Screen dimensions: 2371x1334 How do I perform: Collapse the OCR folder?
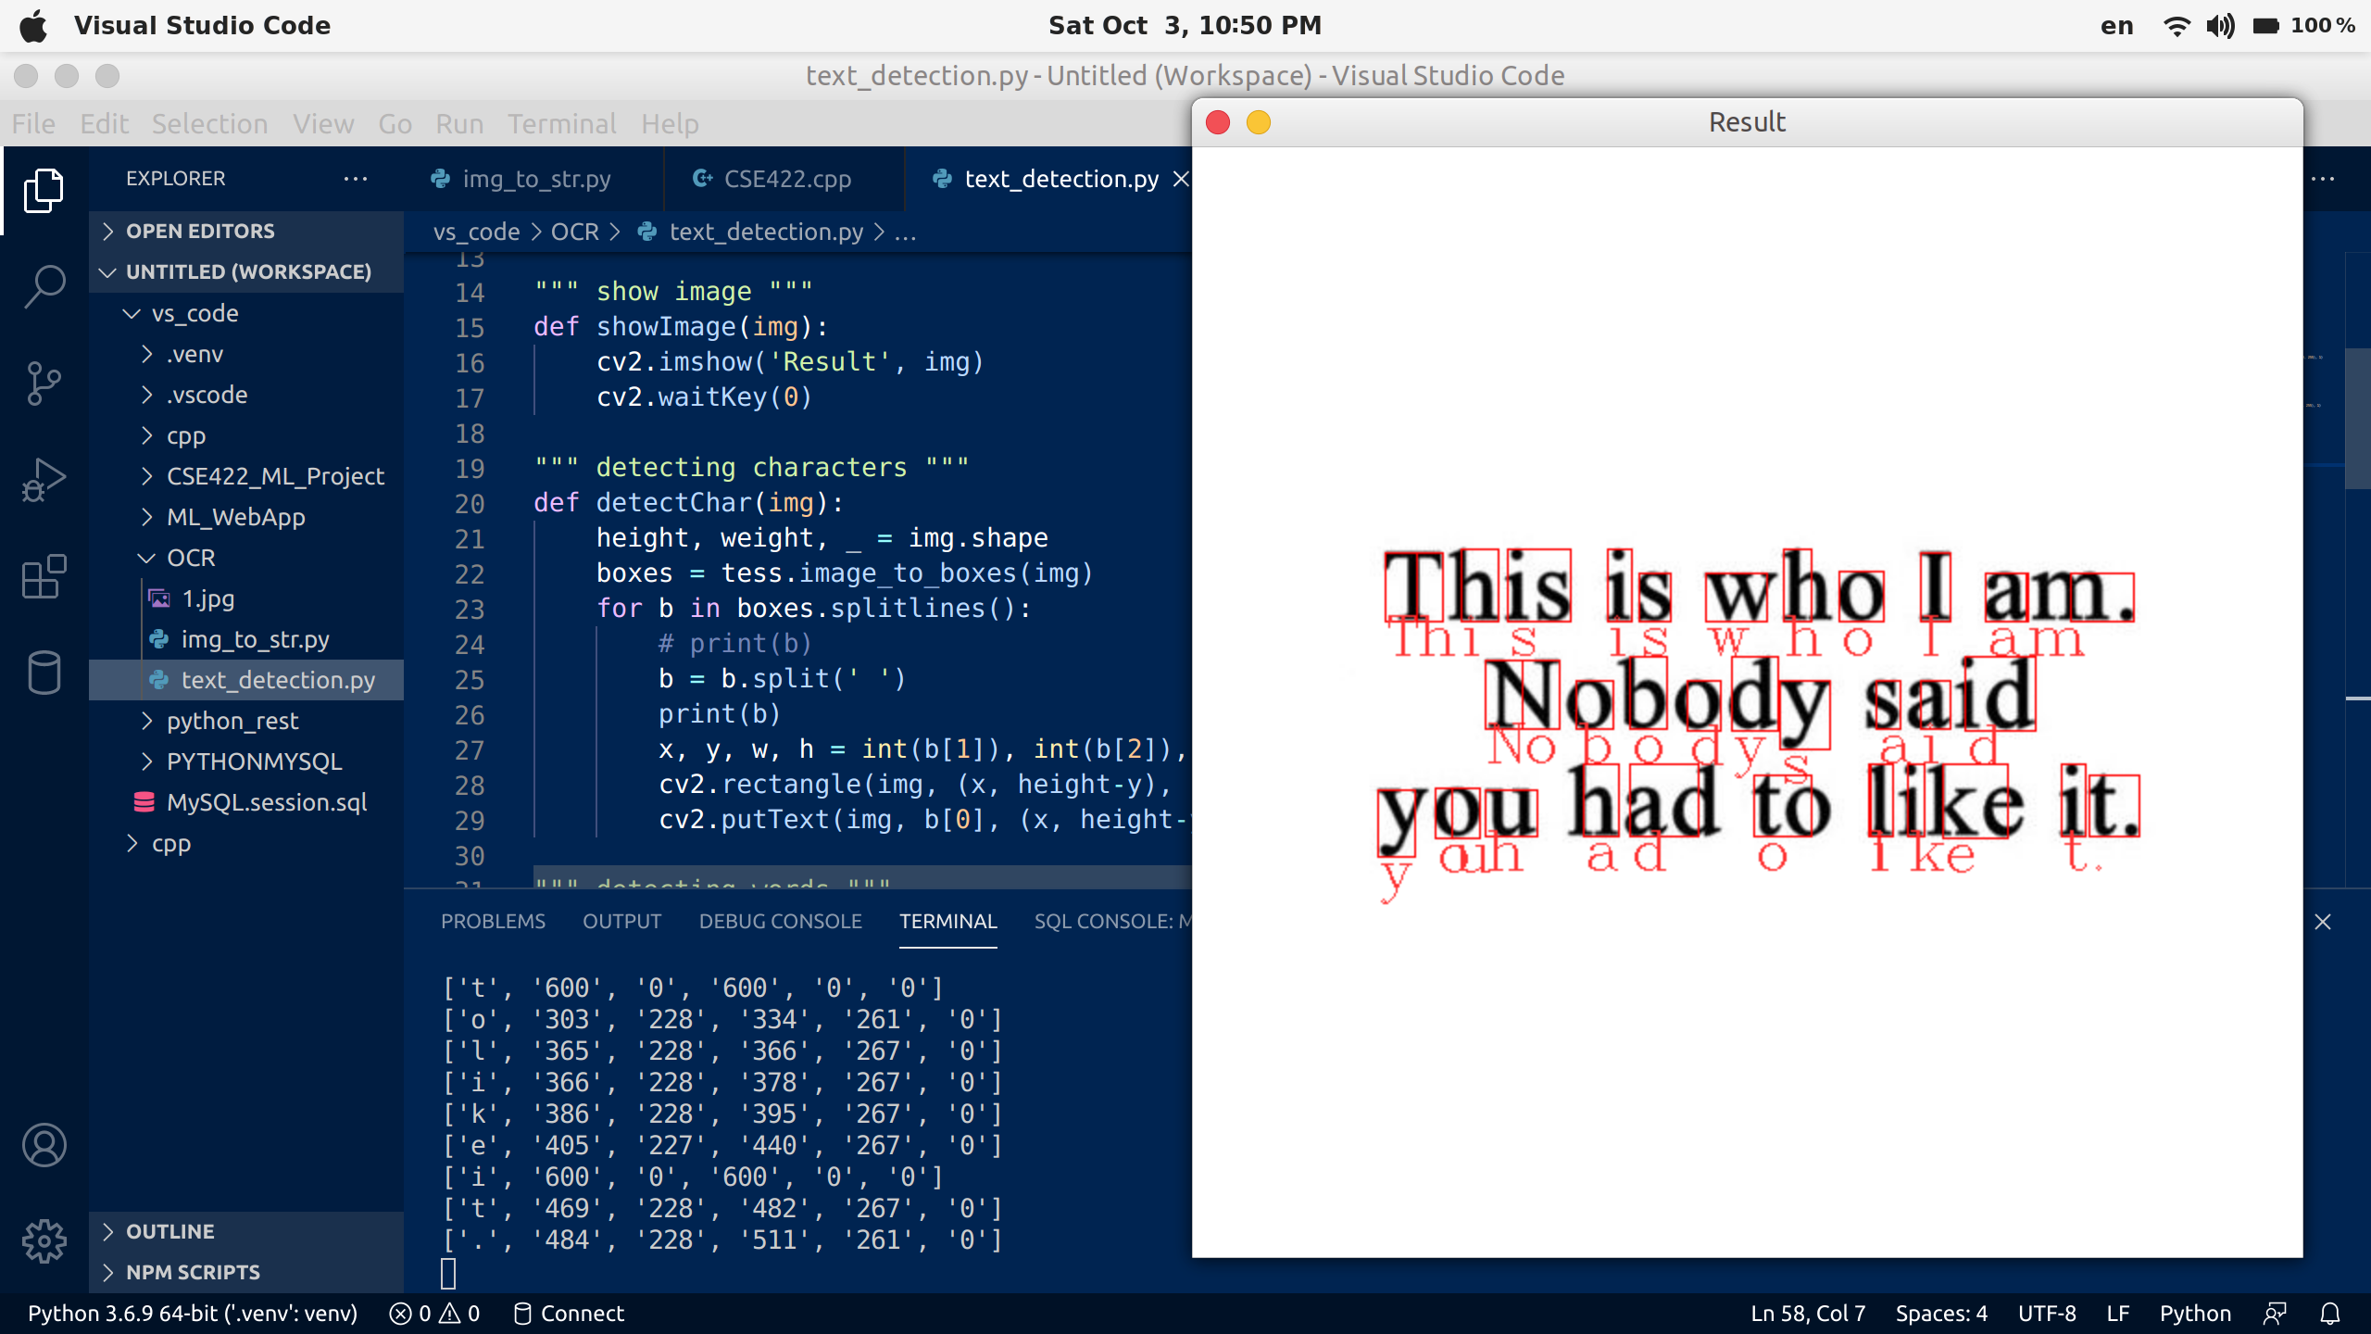coord(190,558)
